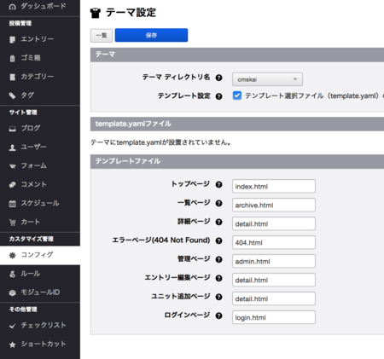Select the タグ menu item

[40, 96]
